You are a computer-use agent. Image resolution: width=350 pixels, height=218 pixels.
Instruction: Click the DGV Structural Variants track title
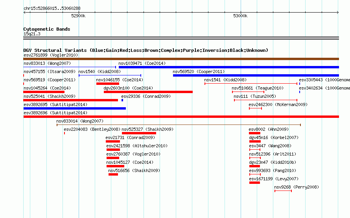click(x=146, y=50)
